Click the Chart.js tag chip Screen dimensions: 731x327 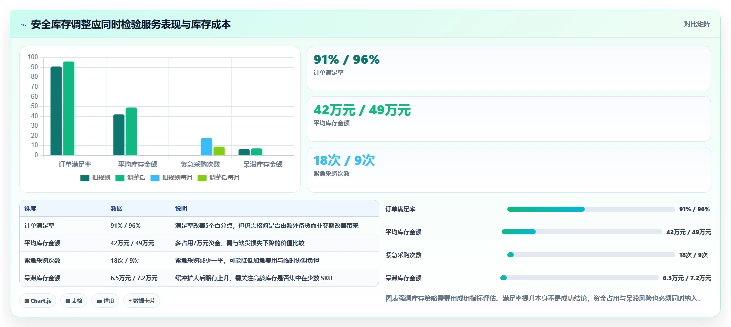point(38,301)
